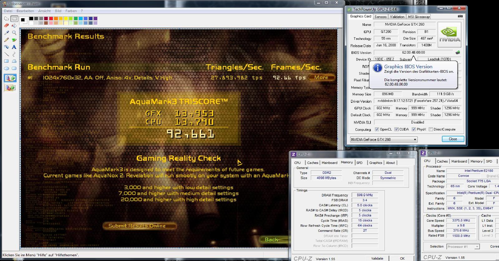Open the ? help menu in Paint

tap(82, 11)
